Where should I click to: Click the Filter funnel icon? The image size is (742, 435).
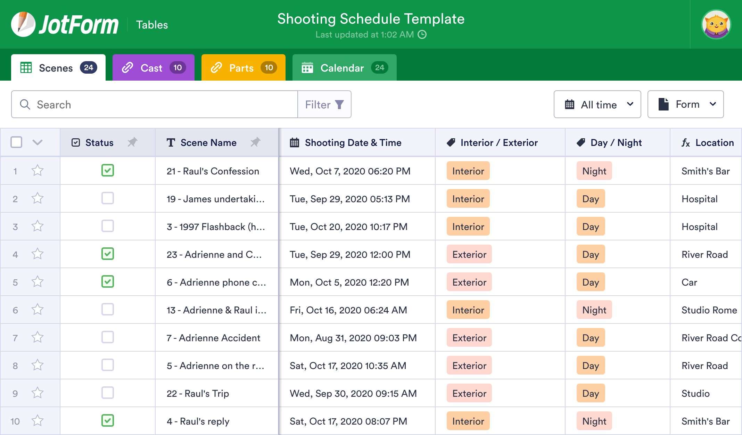(339, 105)
